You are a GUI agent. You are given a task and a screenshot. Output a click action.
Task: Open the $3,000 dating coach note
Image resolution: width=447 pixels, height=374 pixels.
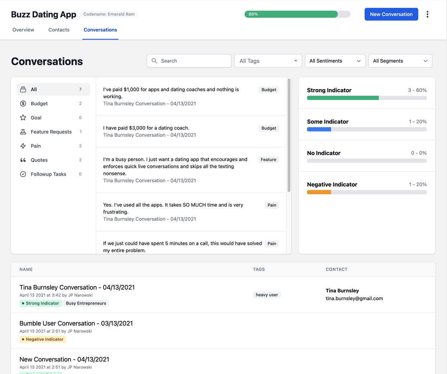[191, 131]
